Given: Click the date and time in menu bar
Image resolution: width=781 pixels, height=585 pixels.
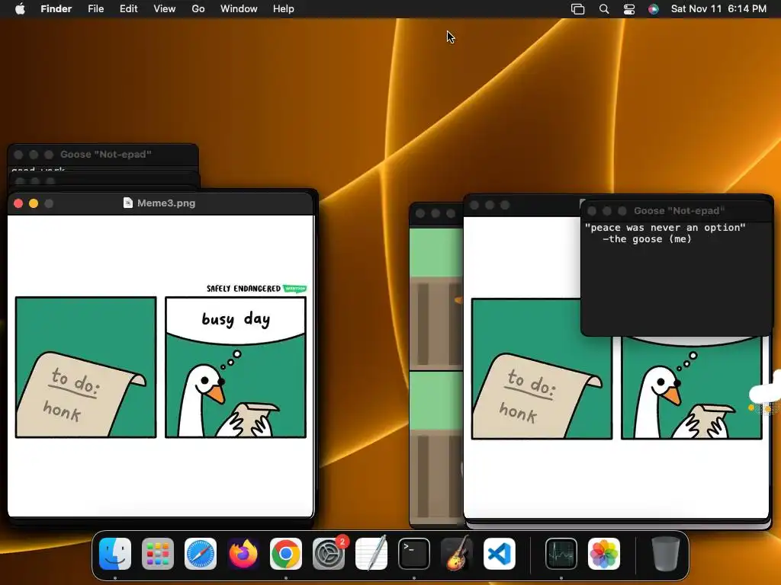Looking at the screenshot, I should 718,9.
